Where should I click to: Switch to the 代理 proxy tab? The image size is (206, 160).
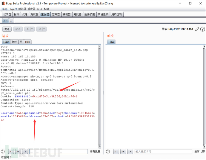click(25, 14)
